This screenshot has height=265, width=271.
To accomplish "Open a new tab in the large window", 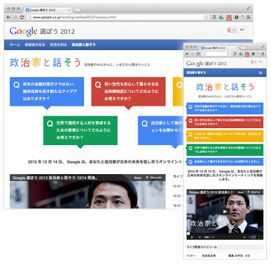I will point(77,10).
